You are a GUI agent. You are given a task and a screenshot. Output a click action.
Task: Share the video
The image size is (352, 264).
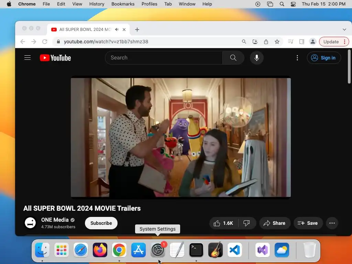275,223
